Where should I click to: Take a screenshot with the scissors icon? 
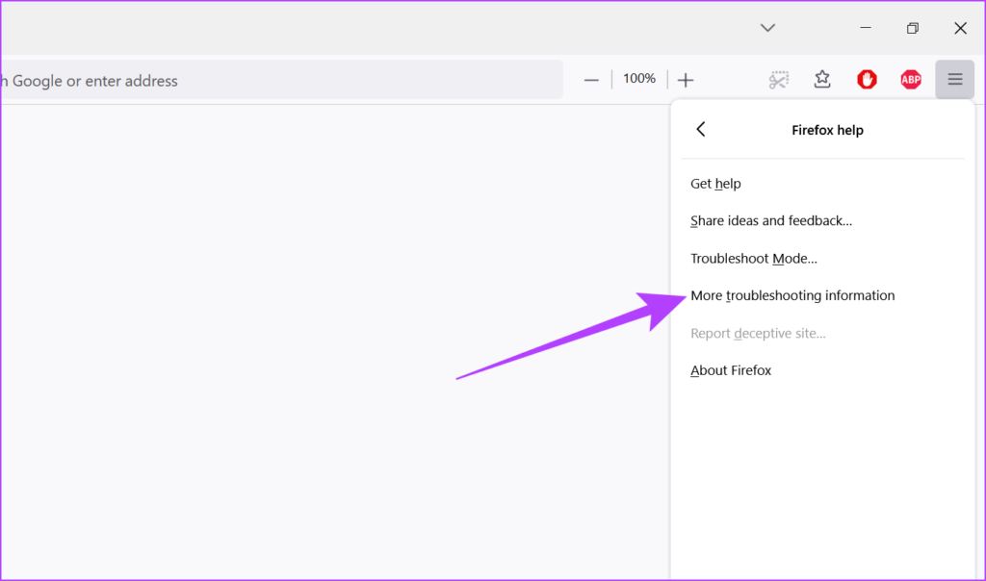[778, 79]
